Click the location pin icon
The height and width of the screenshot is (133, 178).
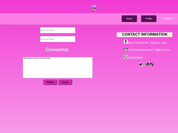(126, 42)
